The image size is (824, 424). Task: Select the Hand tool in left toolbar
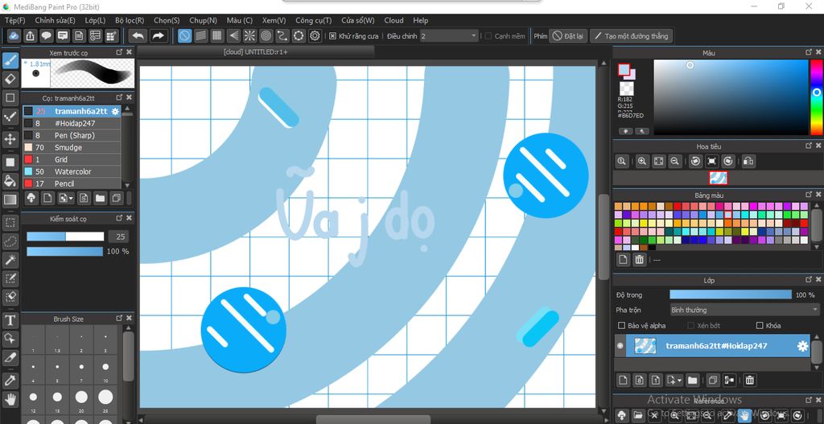pos(10,399)
